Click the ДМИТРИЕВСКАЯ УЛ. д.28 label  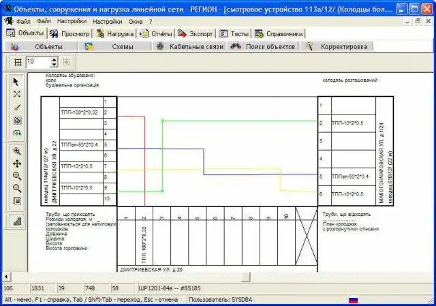151,269
